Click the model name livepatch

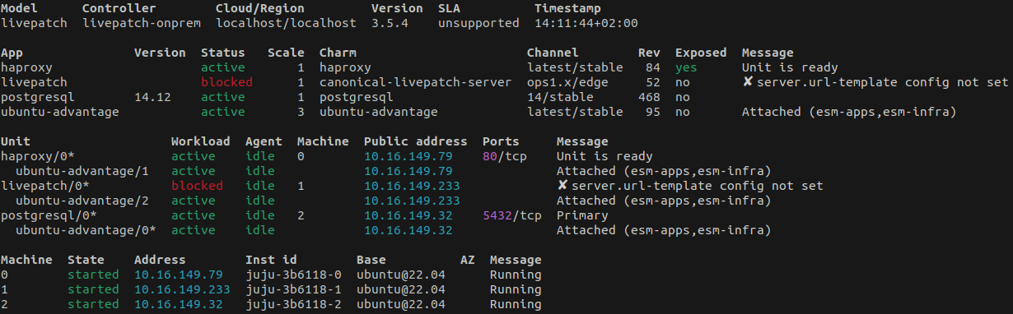35,23
